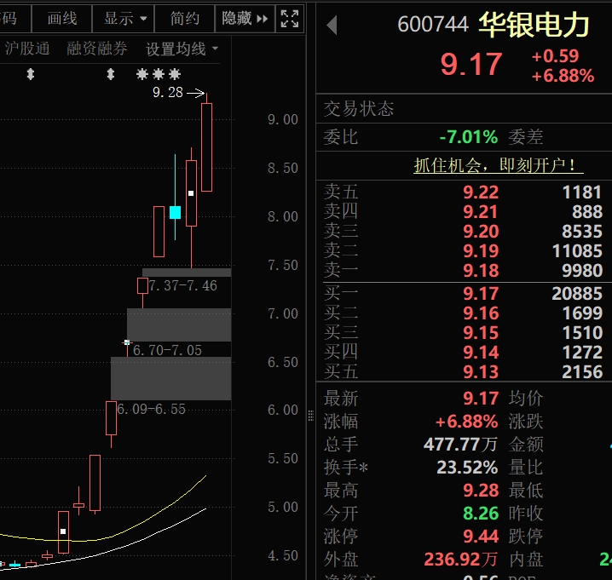The height and width of the screenshot is (580, 612).
Task: Select the 沪股通 tab
Action: (x=27, y=49)
